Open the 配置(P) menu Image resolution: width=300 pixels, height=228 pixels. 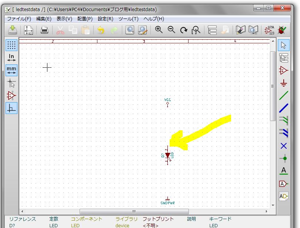coord(85,19)
